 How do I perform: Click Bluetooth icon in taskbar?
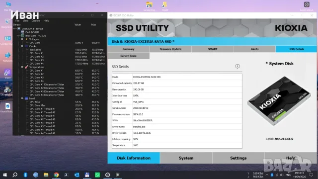25,175
